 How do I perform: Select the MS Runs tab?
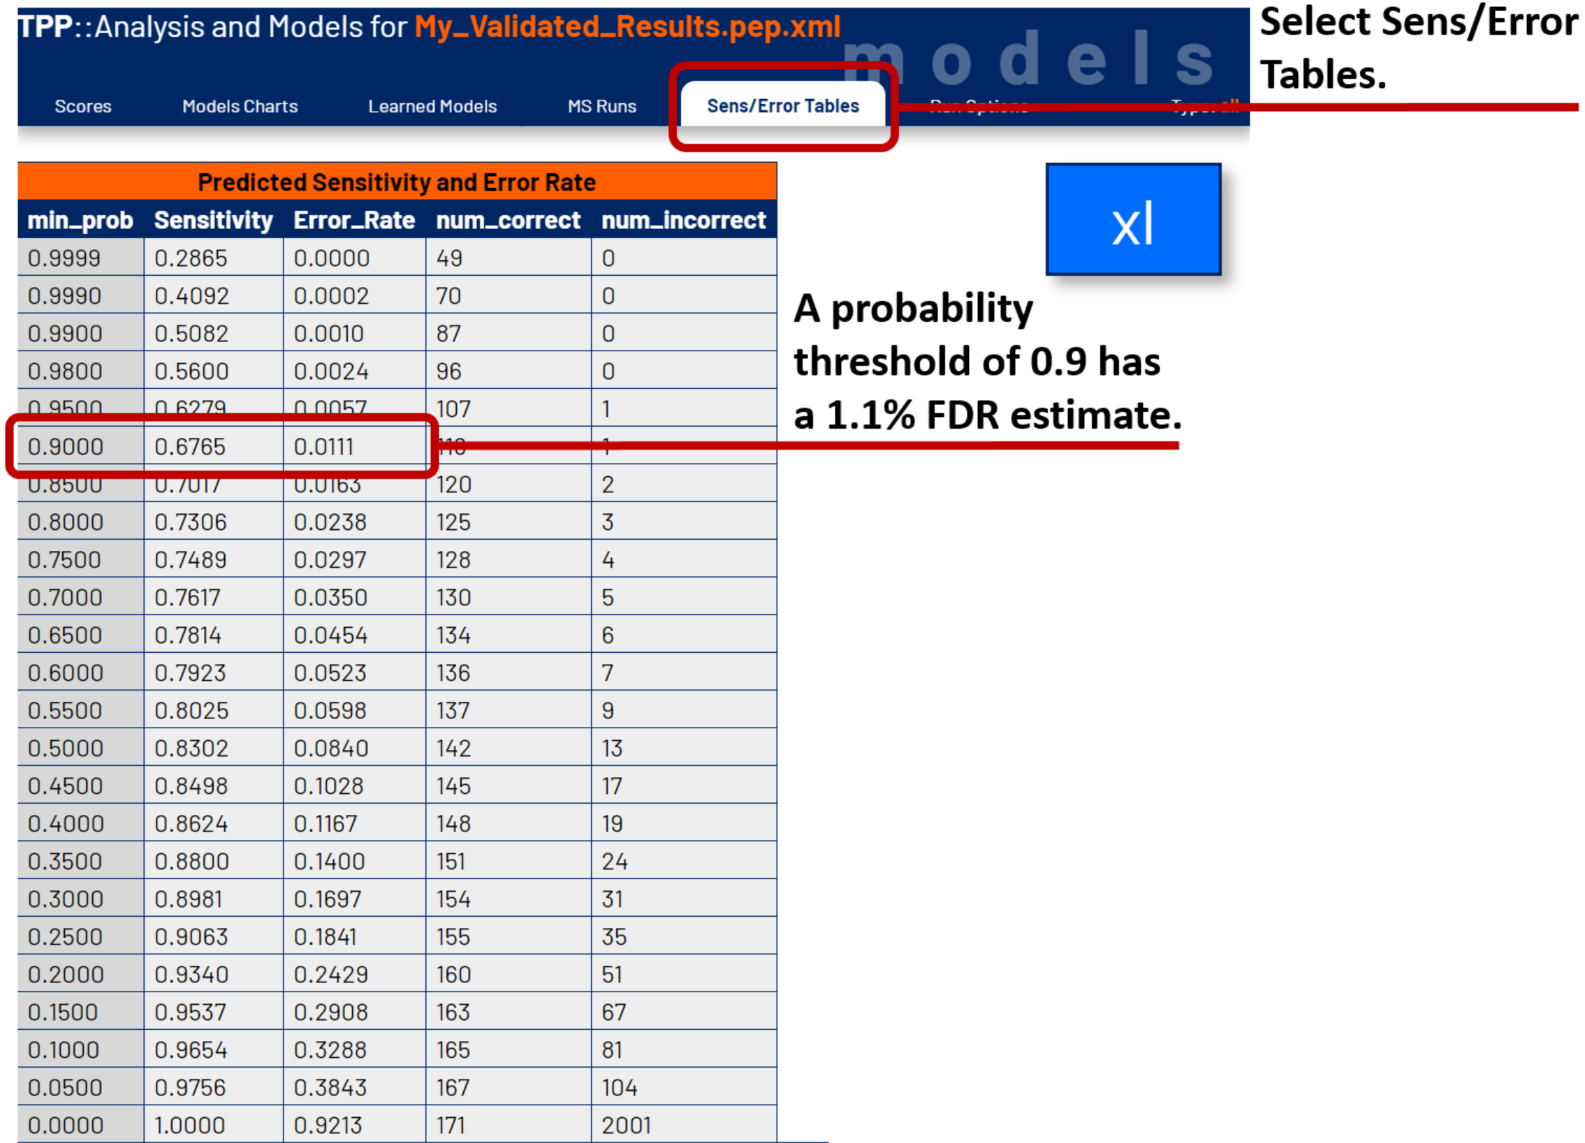(x=601, y=106)
